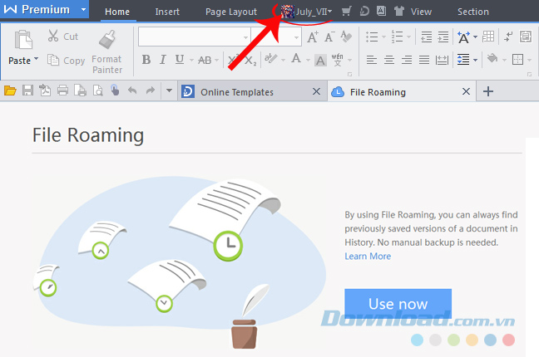
Task: Switch to the Insert ribbon tab
Action: [x=167, y=12]
